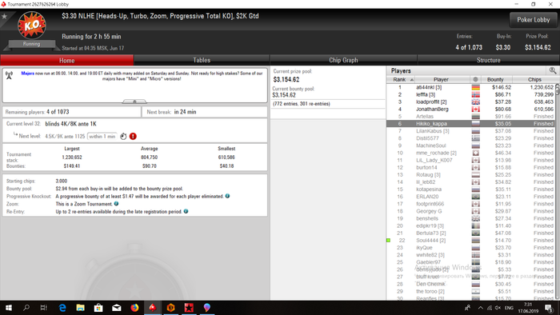The width and height of the screenshot is (560, 315).
Task: Click the K.O. tournament logo
Action: click(32, 25)
